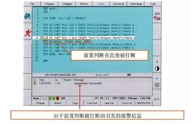Click the 100% override icon
191x124 pixels.
157,16
